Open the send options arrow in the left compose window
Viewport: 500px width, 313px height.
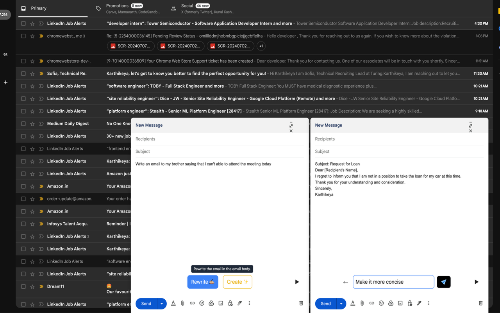162,304
